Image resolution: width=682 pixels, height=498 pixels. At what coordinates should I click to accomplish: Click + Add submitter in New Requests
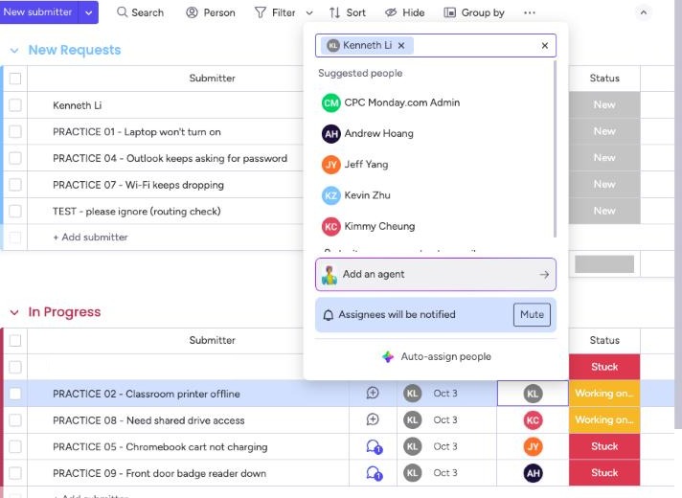tap(90, 238)
